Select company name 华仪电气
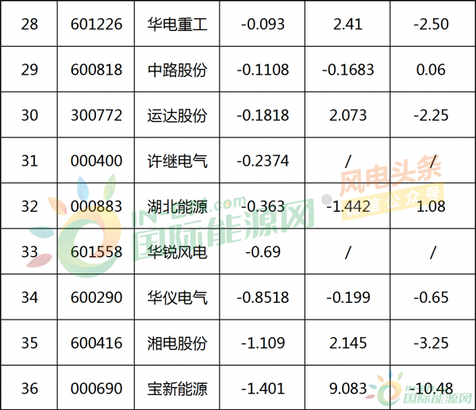The height and width of the screenshot is (410, 476). click(177, 297)
